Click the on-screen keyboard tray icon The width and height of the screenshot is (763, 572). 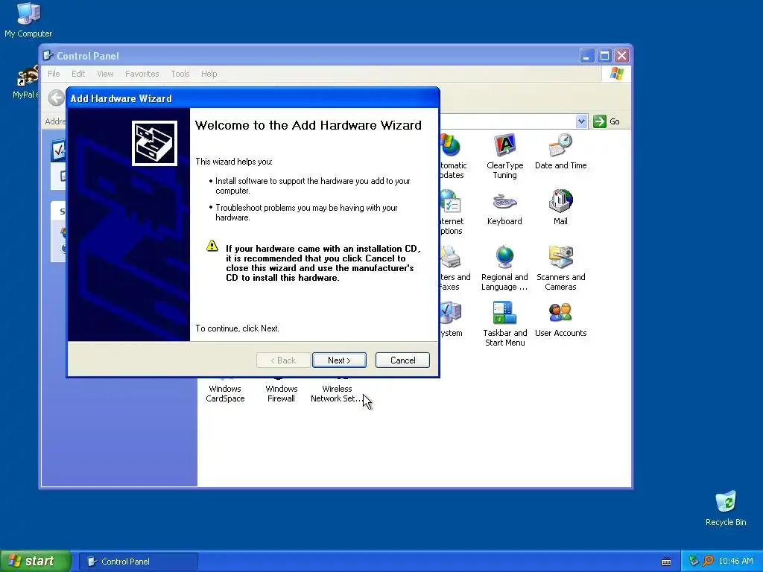(666, 562)
